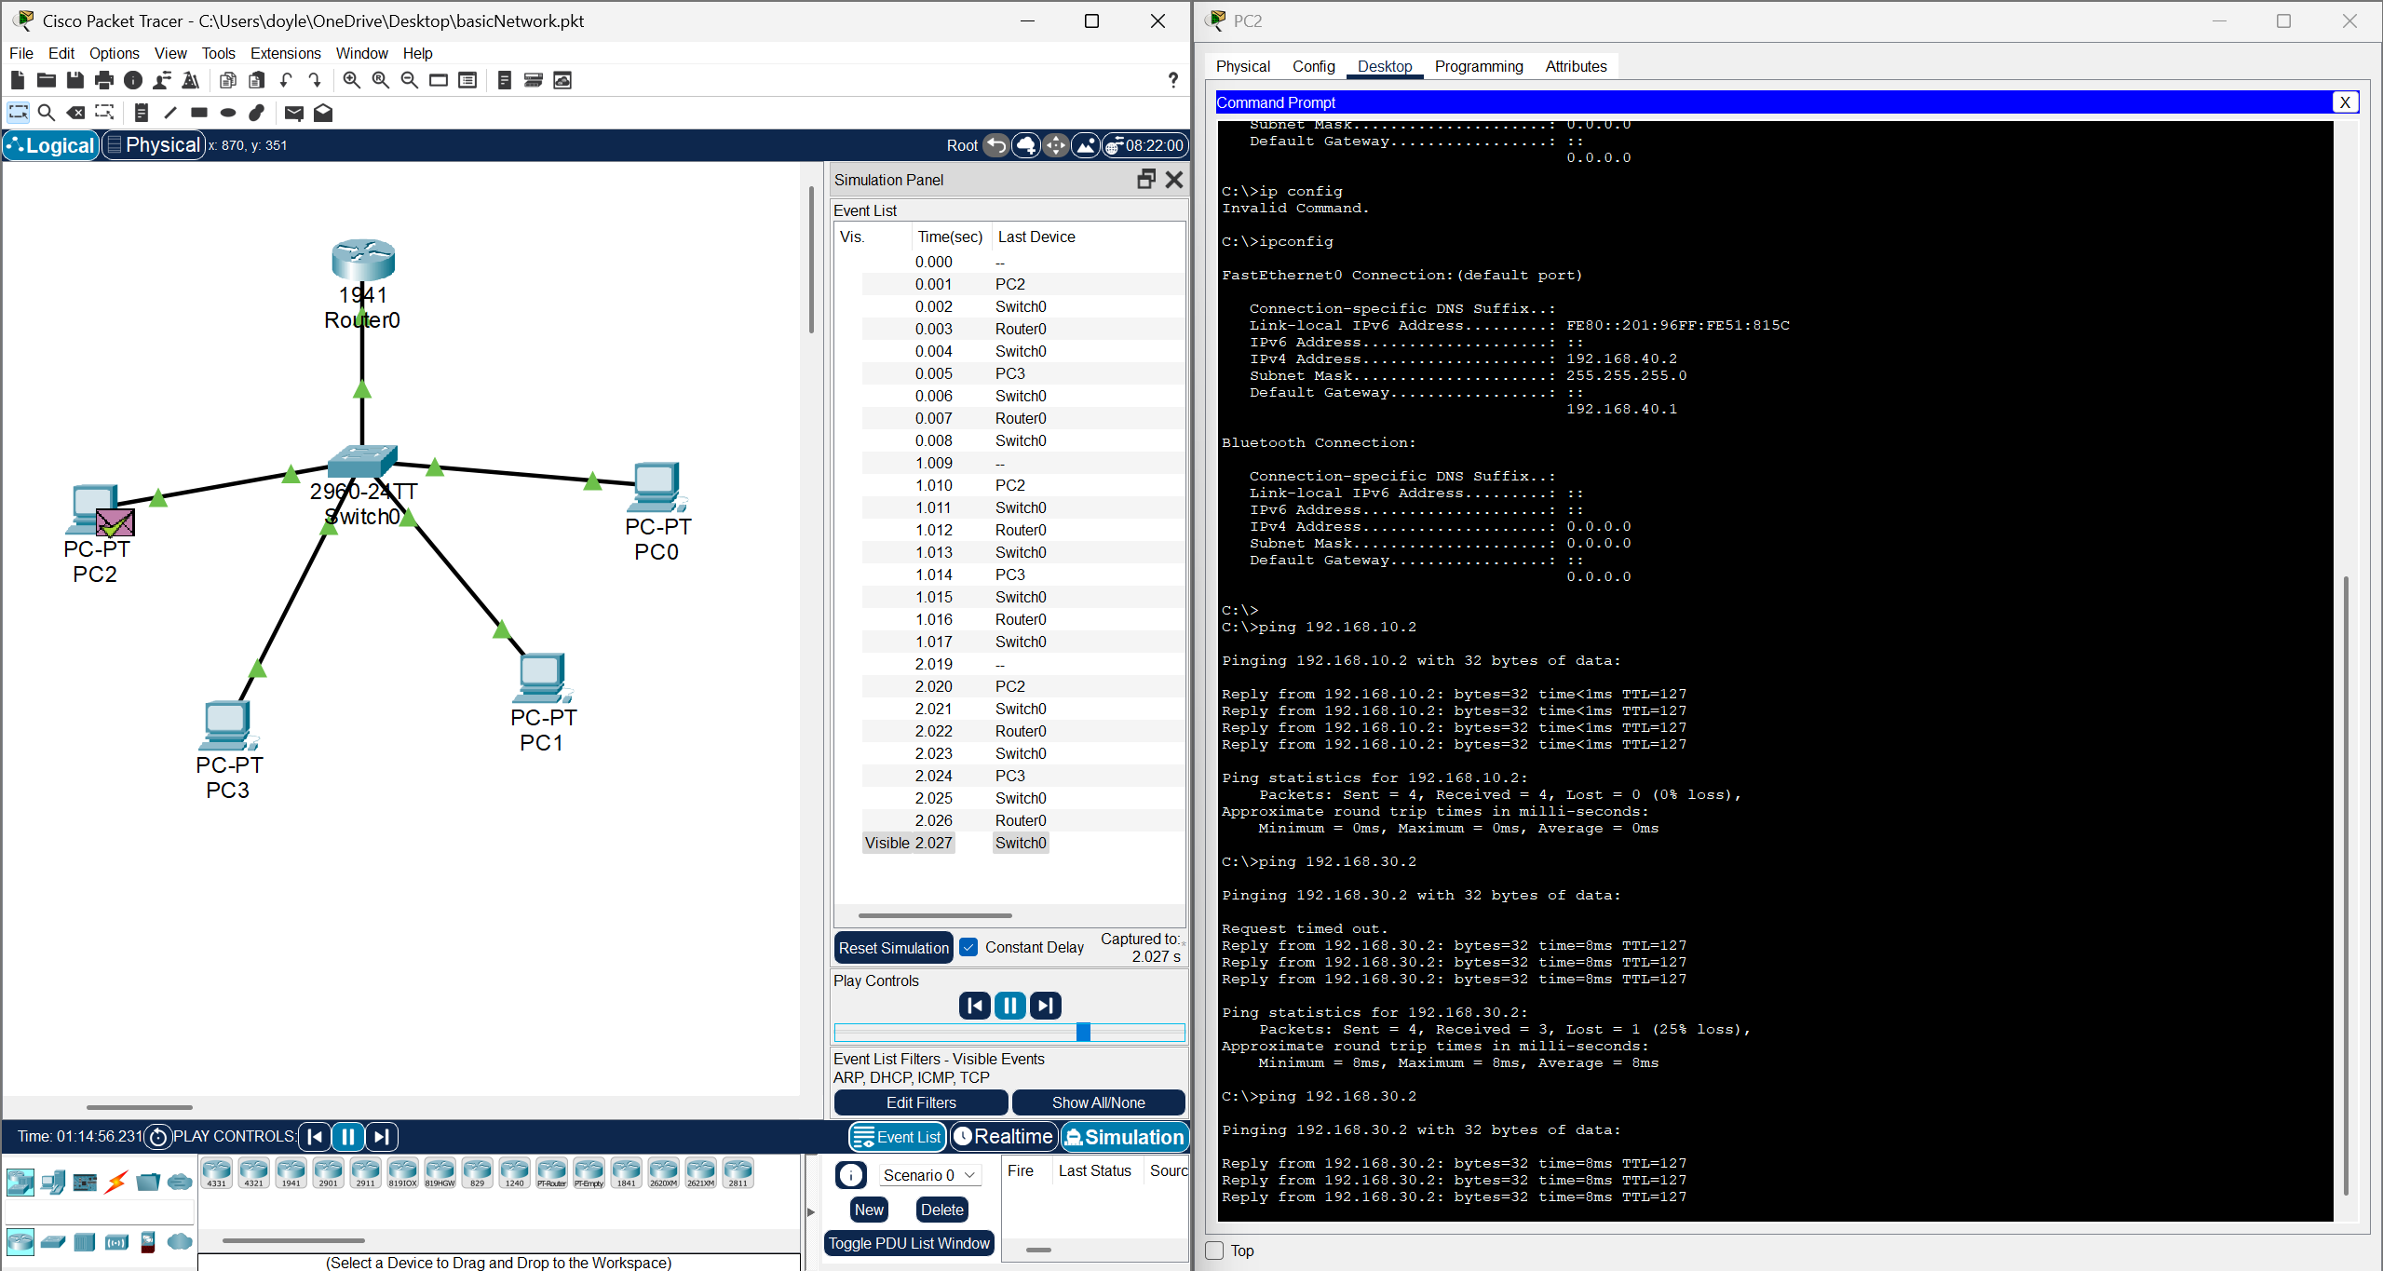Click the Zoom Out magnifier icon
Viewport: 2383px width, 1271px height.
tap(409, 80)
